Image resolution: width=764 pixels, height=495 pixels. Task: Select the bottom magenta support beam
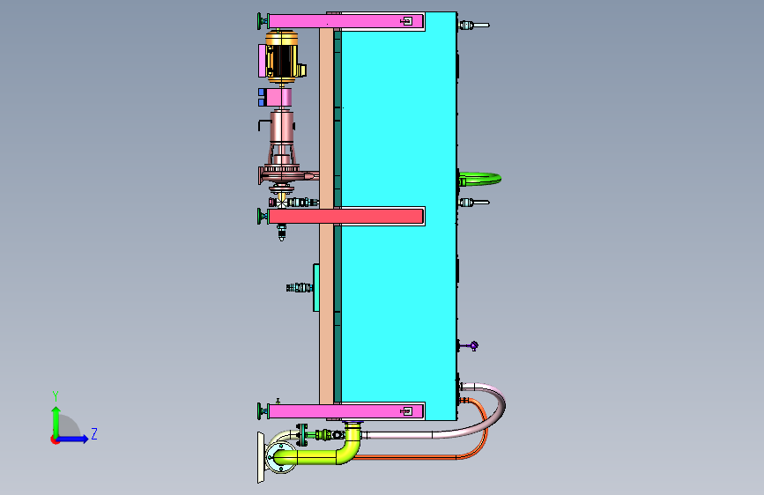click(346, 411)
